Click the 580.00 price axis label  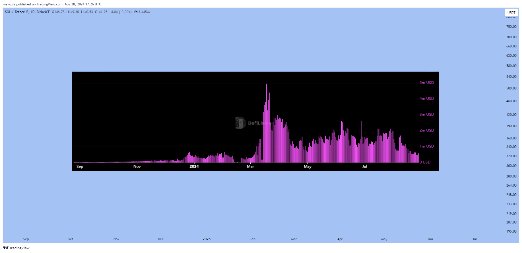tap(511, 66)
